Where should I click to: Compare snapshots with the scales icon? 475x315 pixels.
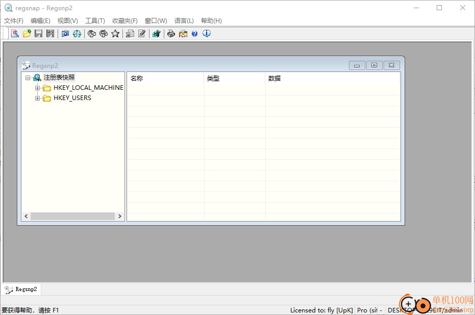tap(77, 34)
